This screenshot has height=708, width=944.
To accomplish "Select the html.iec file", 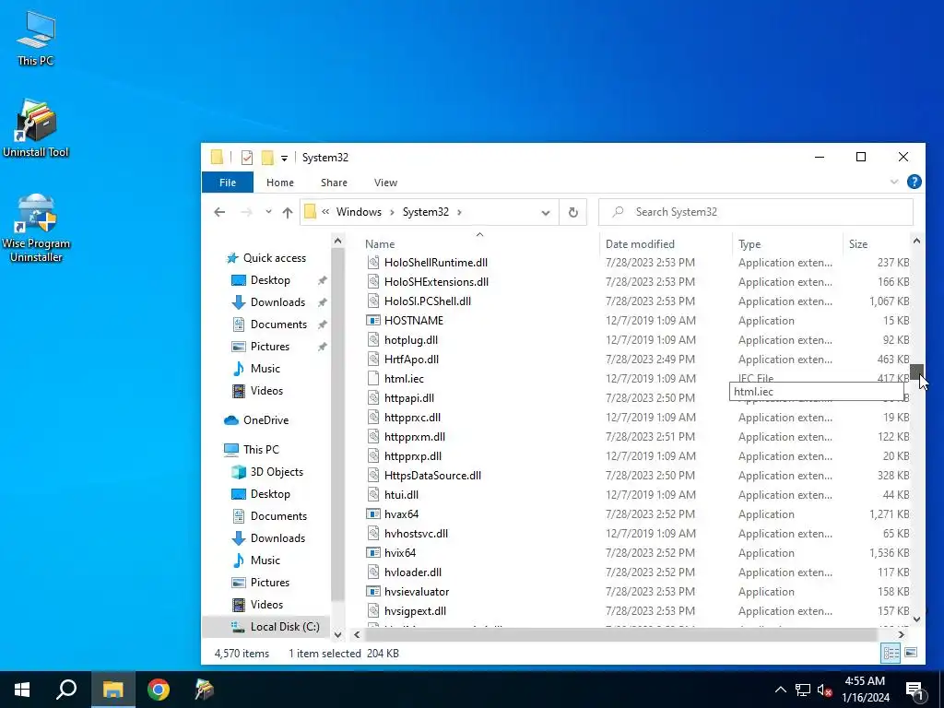I will (x=404, y=379).
